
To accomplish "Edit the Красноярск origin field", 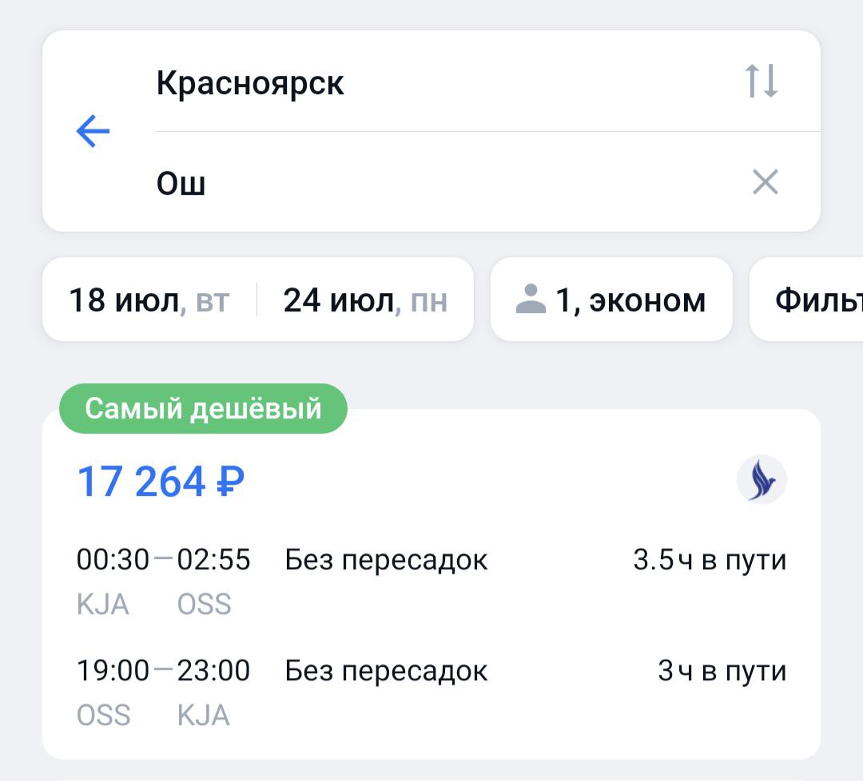I will coord(250,83).
